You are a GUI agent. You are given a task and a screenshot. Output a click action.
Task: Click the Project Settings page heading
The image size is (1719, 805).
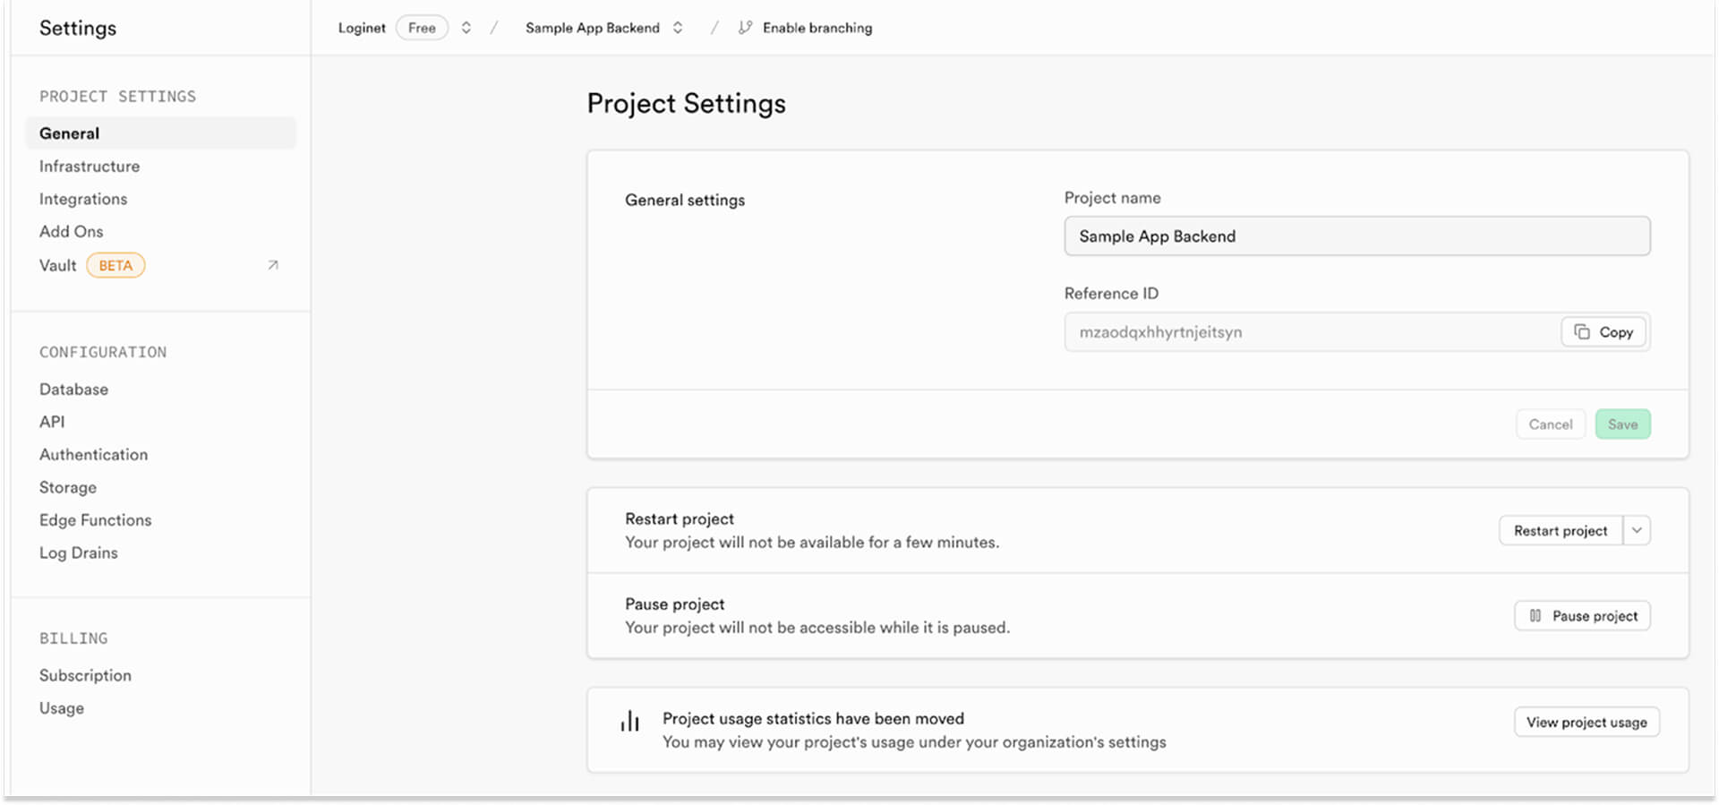pos(687,104)
